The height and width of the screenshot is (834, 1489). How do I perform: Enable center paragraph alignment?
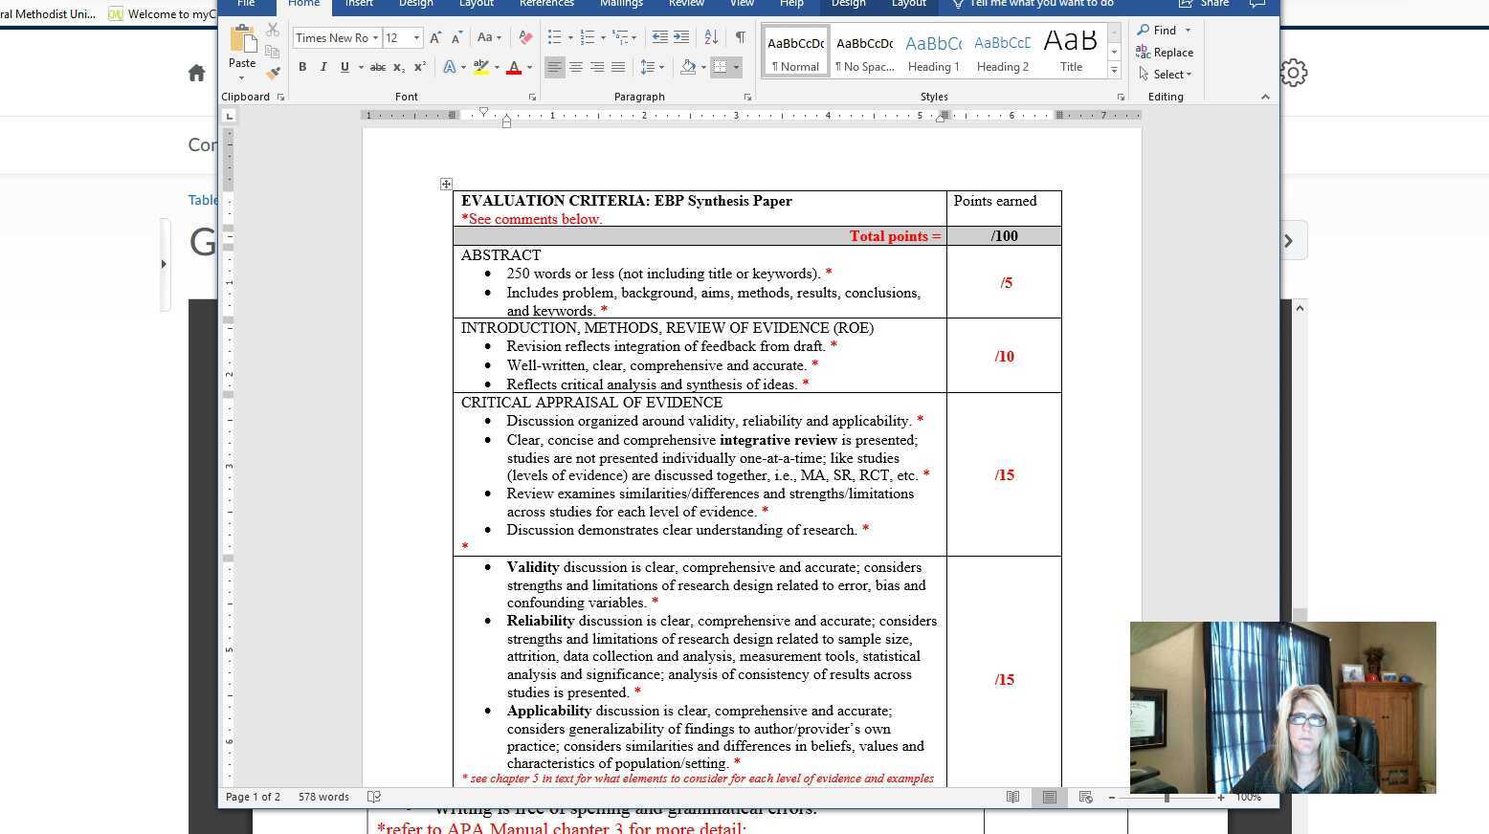[x=576, y=67]
